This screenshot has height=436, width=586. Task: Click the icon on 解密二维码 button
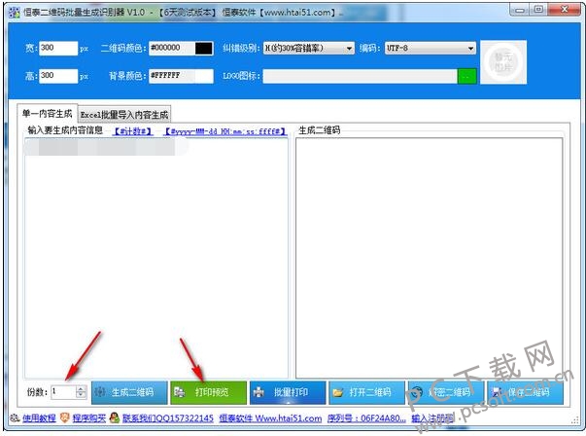[417, 392]
